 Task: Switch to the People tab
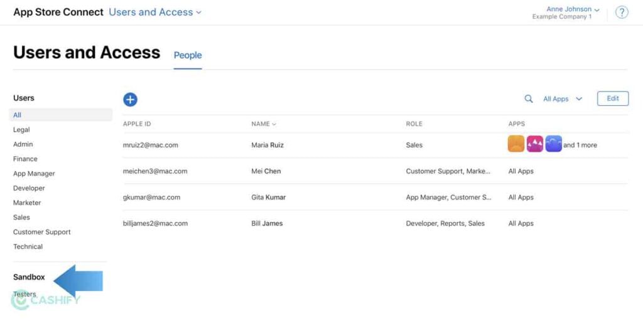(x=188, y=55)
